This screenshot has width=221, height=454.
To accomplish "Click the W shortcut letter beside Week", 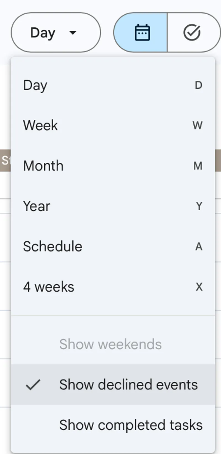I will coord(198,126).
